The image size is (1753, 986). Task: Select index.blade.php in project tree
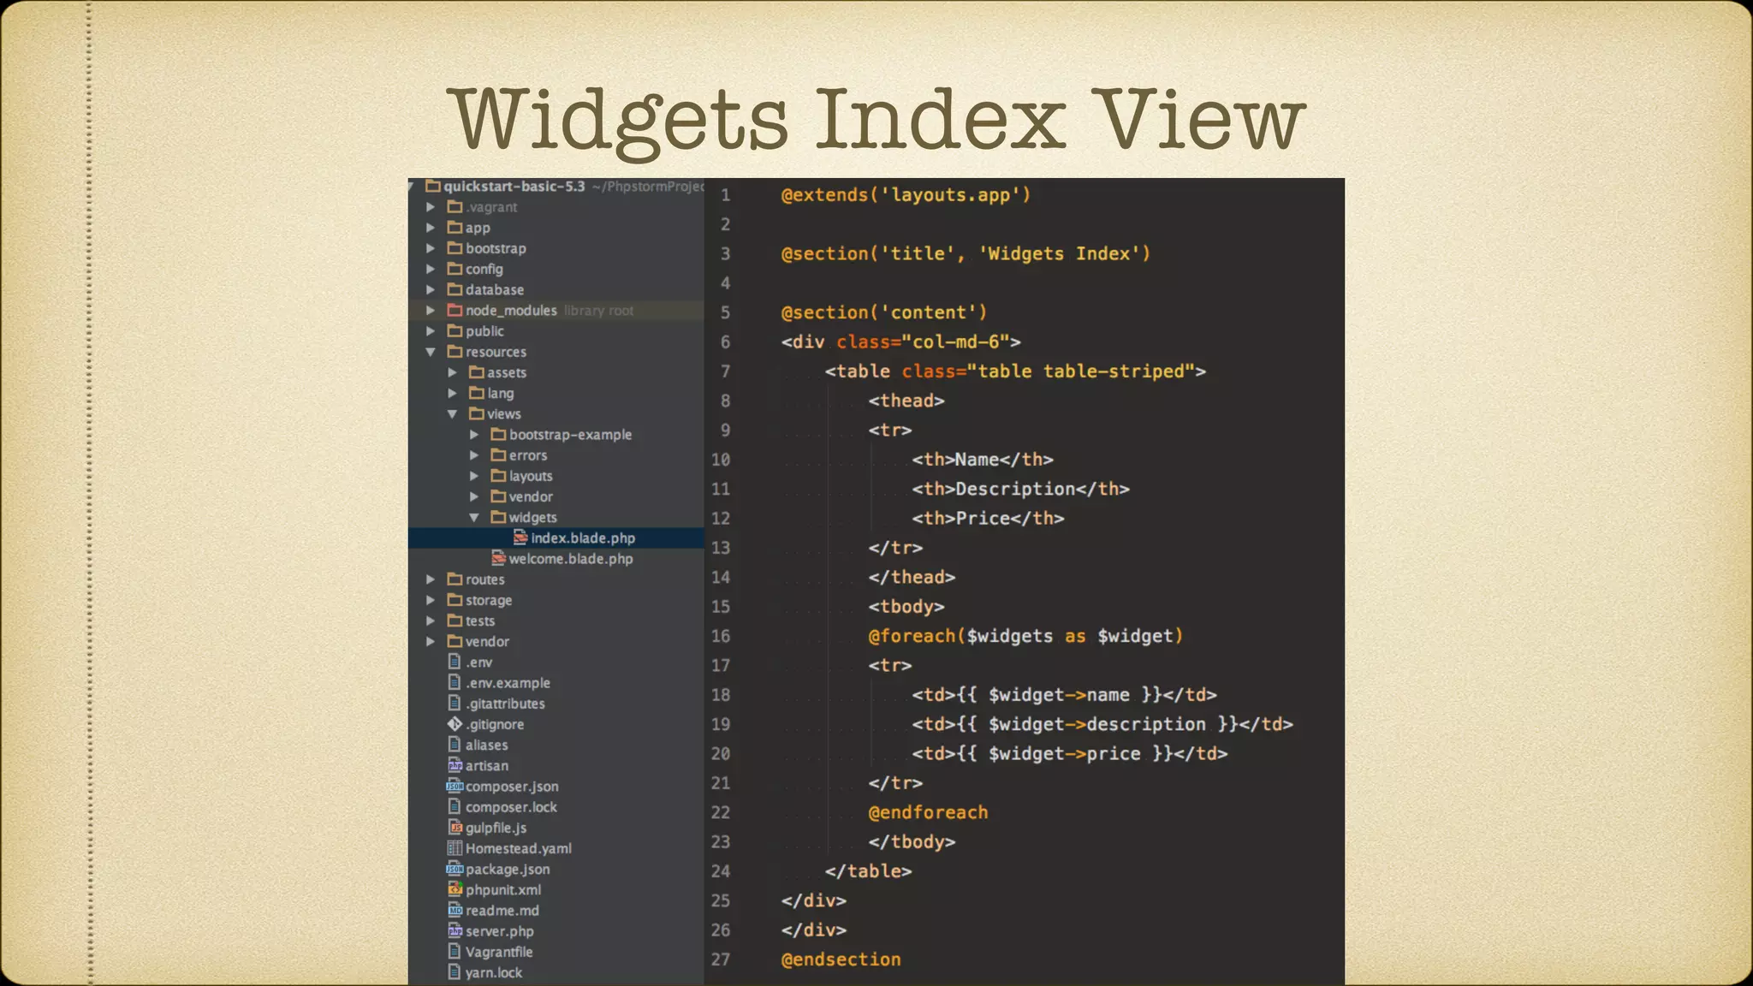[556, 538]
